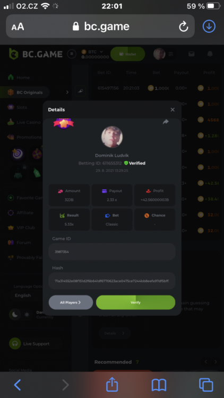Switch to light mode sun toggle
Image resolution: width=224 pixels, height=398 pixels.
[27, 315]
